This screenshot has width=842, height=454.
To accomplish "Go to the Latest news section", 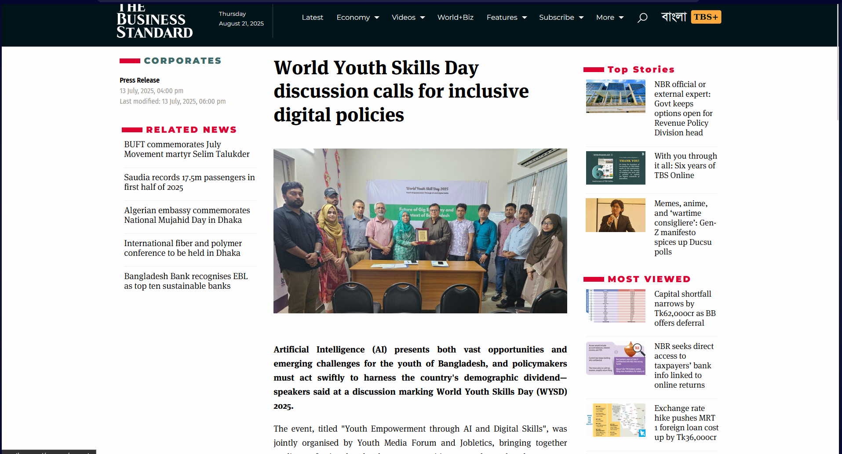I will (312, 18).
